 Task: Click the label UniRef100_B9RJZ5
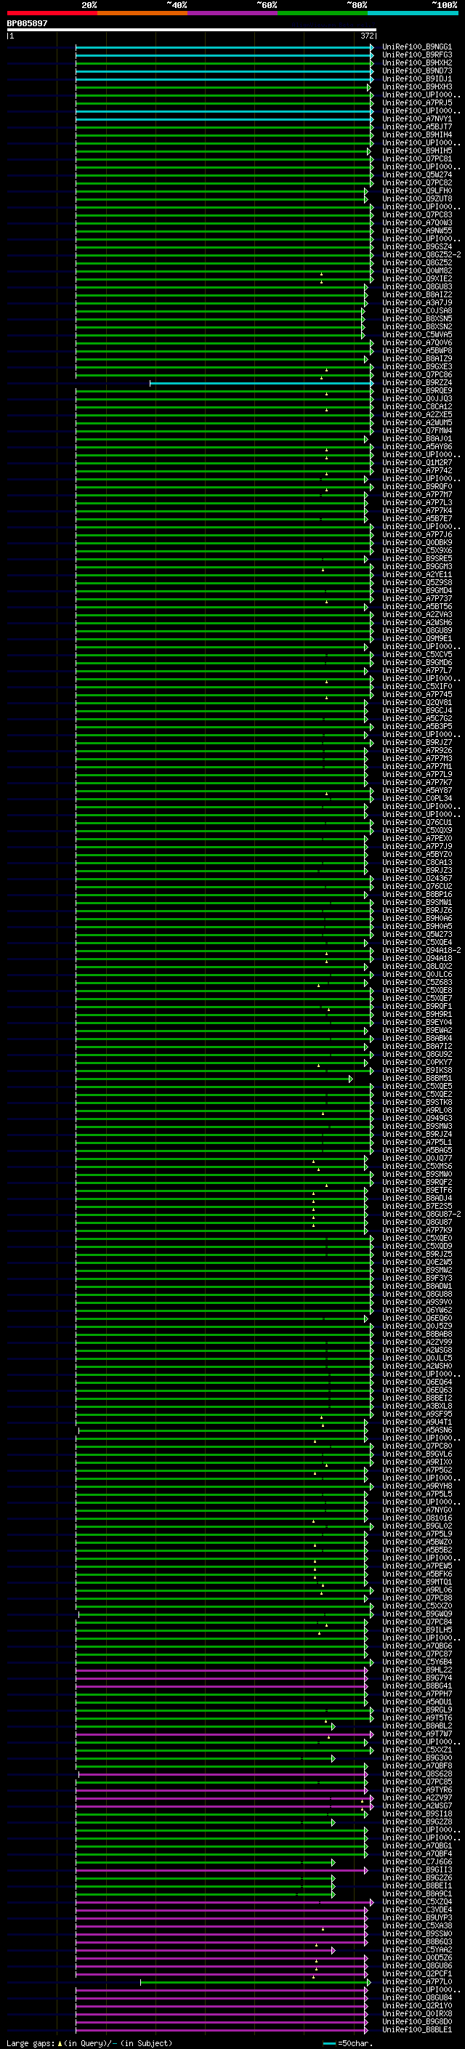(416, 1254)
